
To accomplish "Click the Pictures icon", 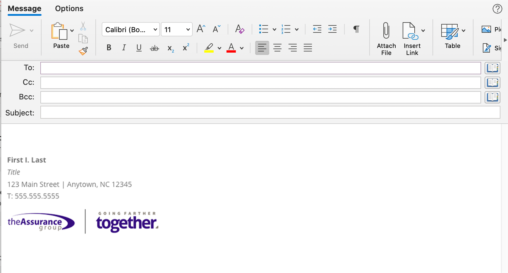I will 486,29.
